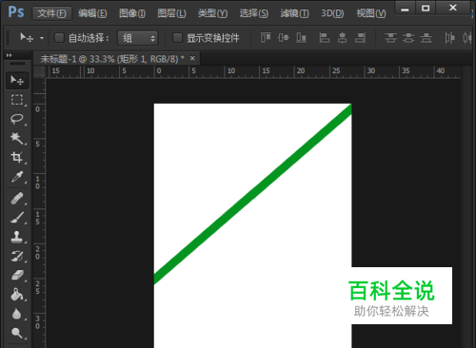Select the History Brush tool
Screen dimensions: 476x348
17,256
